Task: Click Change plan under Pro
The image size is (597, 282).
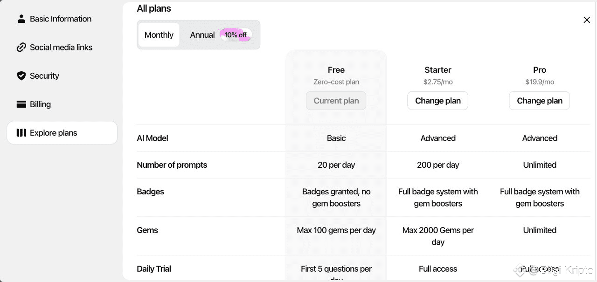Action: pyautogui.click(x=539, y=101)
